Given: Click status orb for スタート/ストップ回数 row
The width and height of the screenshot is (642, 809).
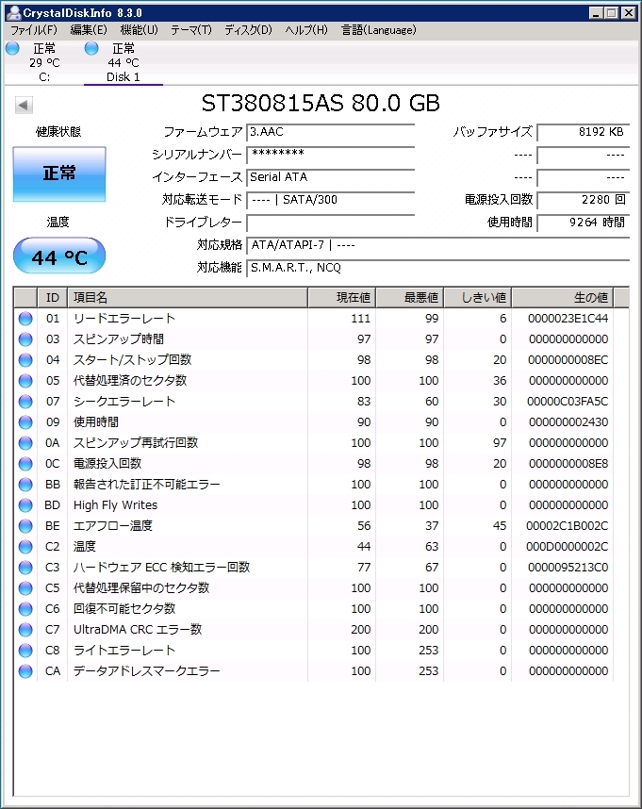Looking at the screenshot, I should (x=25, y=360).
